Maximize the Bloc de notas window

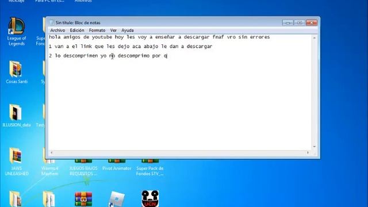300,22
